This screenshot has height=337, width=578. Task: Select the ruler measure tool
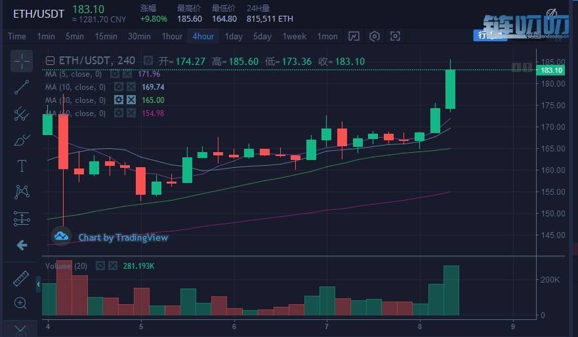pyautogui.click(x=20, y=279)
